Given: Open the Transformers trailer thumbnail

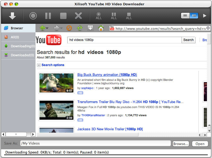Looking at the screenshot, I should tap(56, 110).
